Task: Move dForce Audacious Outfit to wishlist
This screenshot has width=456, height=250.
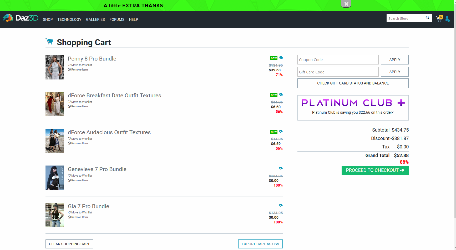Action: (x=80, y=139)
